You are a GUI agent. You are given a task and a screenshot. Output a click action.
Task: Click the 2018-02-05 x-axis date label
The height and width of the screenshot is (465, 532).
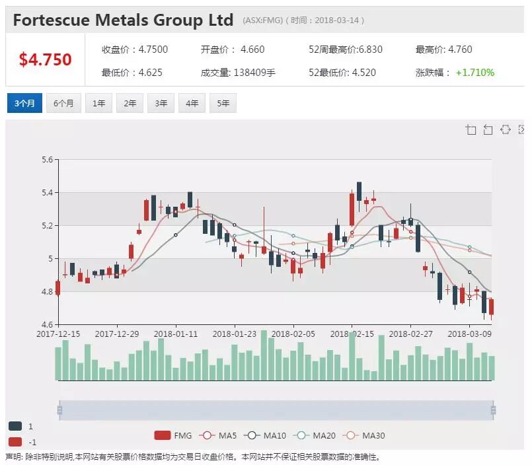(x=293, y=334)
